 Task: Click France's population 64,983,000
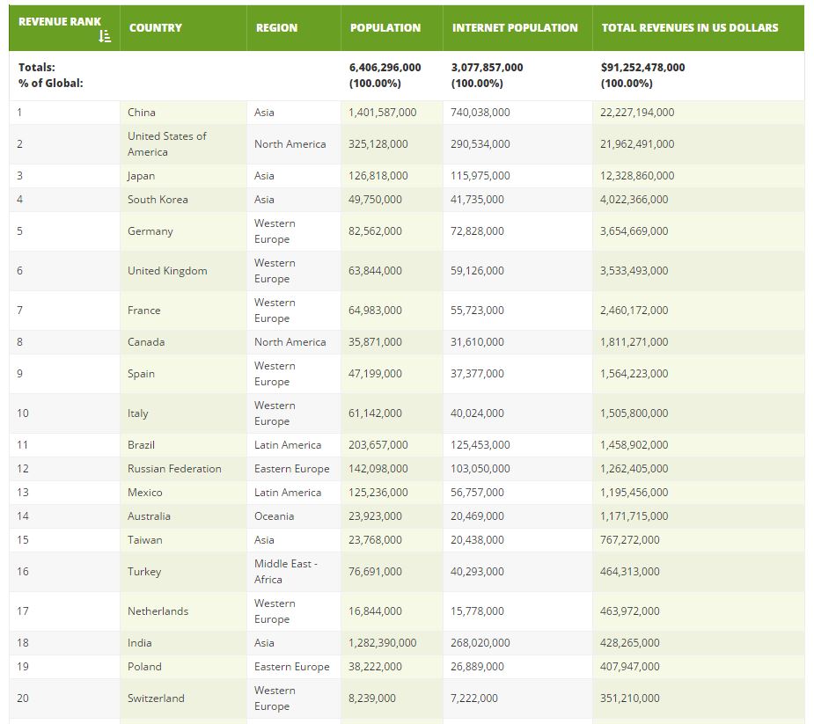coord(375,311)
